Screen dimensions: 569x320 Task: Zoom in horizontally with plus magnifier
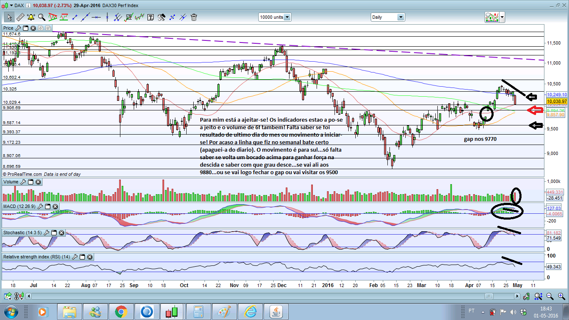click(x=561, y=296)
